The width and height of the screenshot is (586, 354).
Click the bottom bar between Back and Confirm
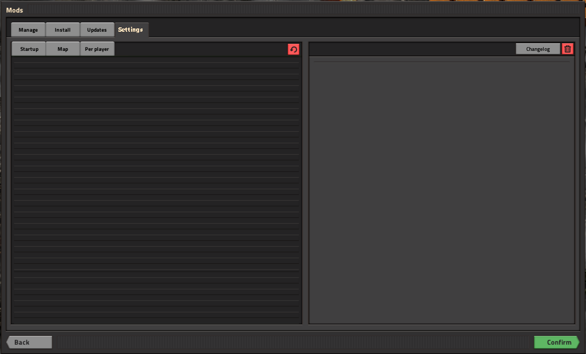pyautogui.click(x=293, y=342)
